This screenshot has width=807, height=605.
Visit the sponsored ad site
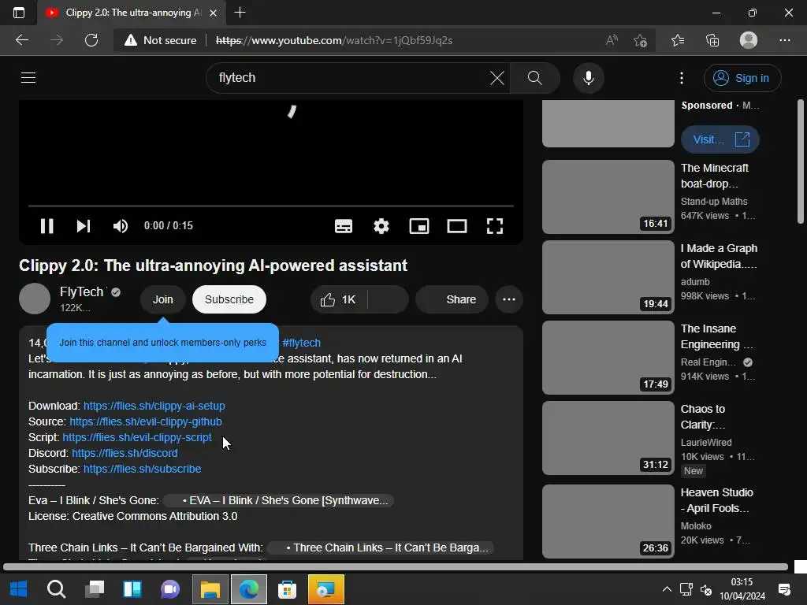720,139
